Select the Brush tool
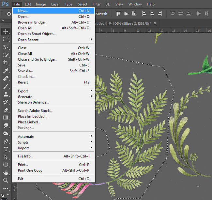The width and height of the screenshot is (212, 200). click(6, 86)
